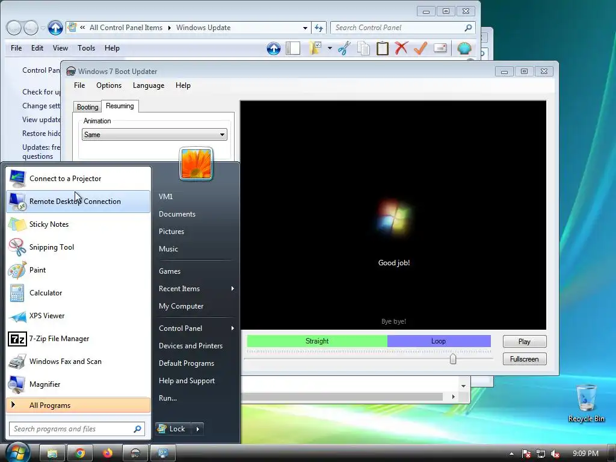Click the blue Up button beside address bar
This screenshot has width=616, height=462.
point(55,28)
